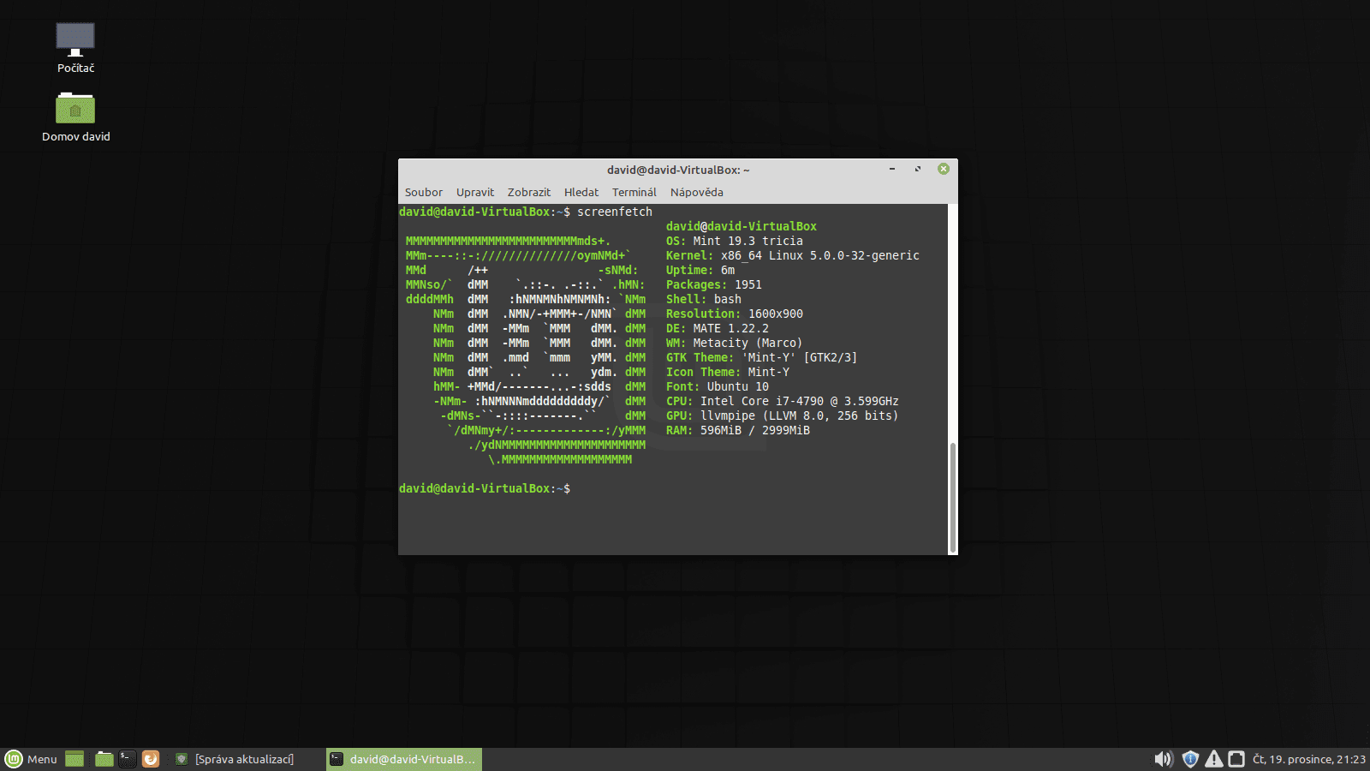Viewport: 1370px width, 771px height.
Task: Open the Nápověda menu
Action: click(696, 192)
